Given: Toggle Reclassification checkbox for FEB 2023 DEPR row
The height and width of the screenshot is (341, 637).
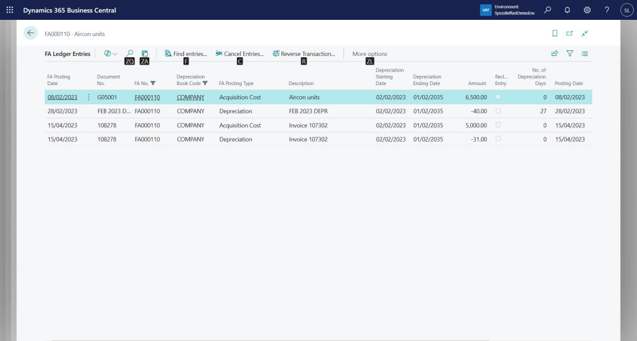Looking at the screenshot, I should (x=498, y=111).
